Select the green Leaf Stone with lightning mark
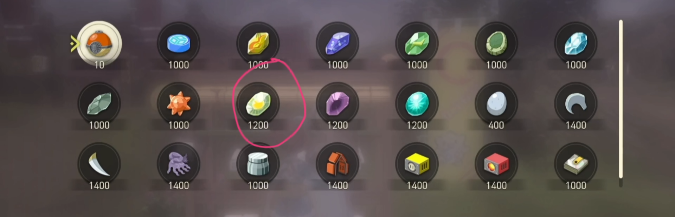 (417, 43)
